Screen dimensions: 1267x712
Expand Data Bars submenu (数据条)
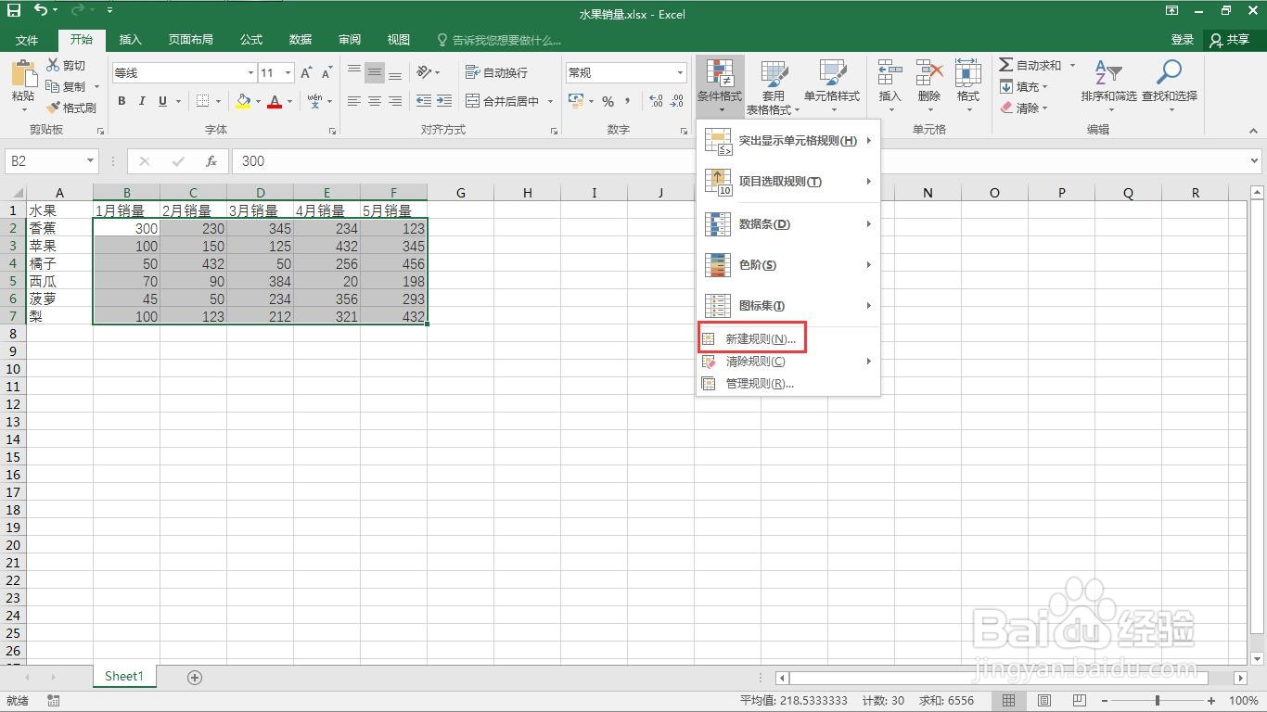click(x=788, y=224)
